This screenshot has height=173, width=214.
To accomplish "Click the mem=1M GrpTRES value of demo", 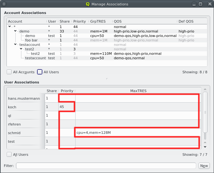I will 99,31.
